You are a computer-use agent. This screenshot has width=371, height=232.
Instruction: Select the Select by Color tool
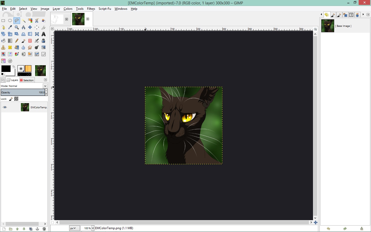[x=30, y=21]
